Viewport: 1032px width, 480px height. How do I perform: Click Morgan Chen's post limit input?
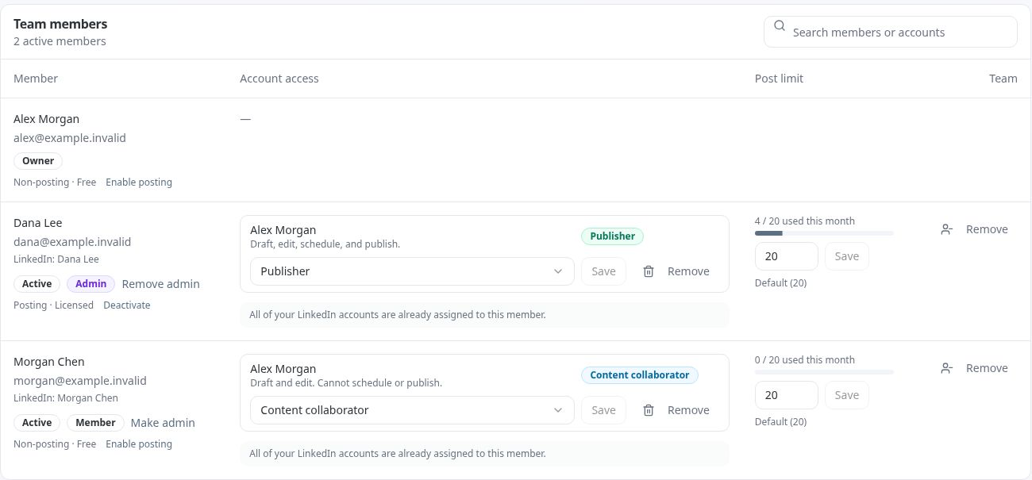pos(786,395)
